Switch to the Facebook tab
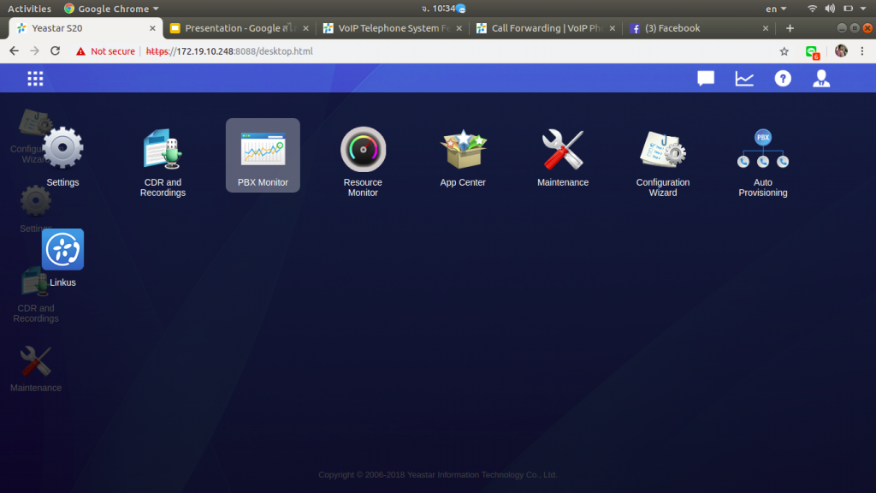The image size is (876, 493). coord(700,28)
